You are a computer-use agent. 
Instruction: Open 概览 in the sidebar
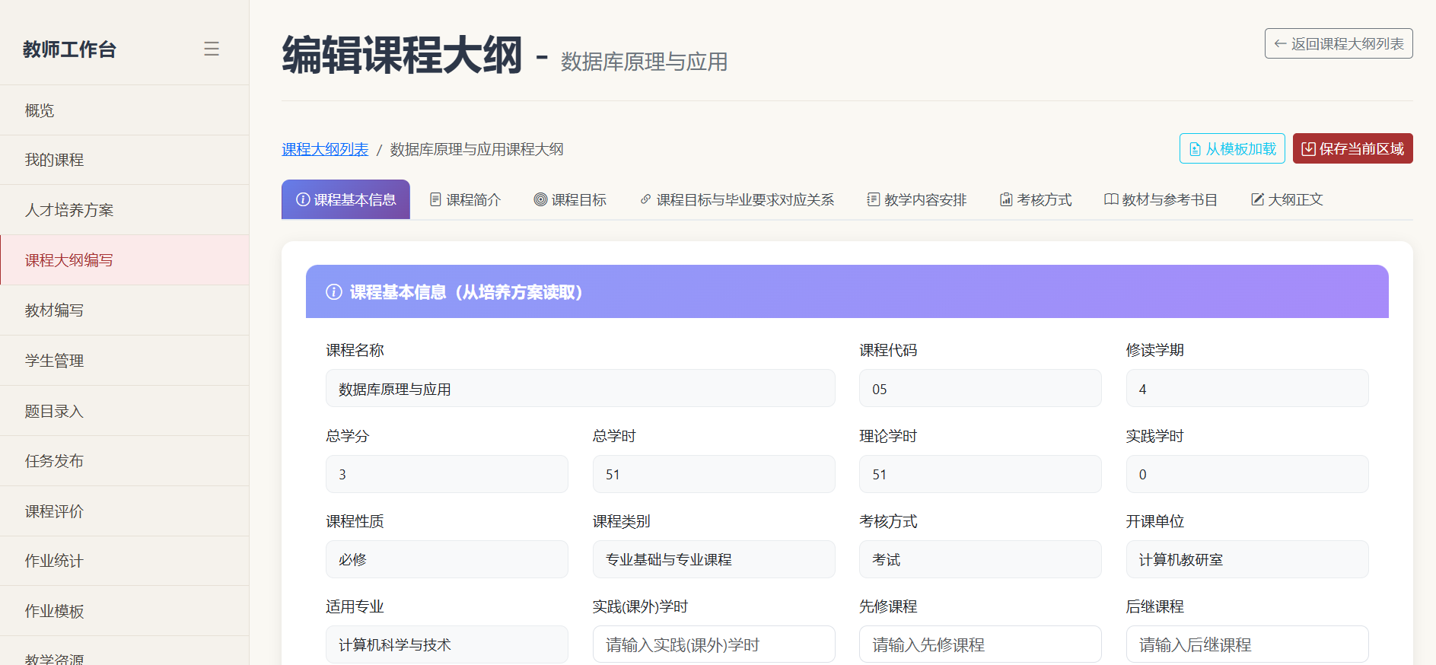click(x=125, y=110)
